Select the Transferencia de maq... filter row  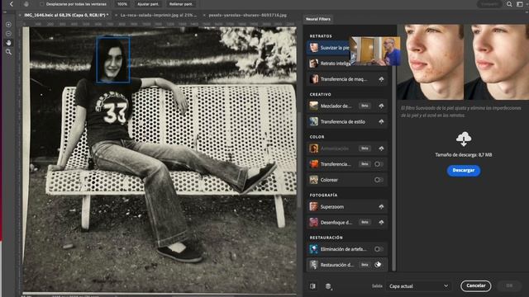pyautogui.click(x=347, y=79)
